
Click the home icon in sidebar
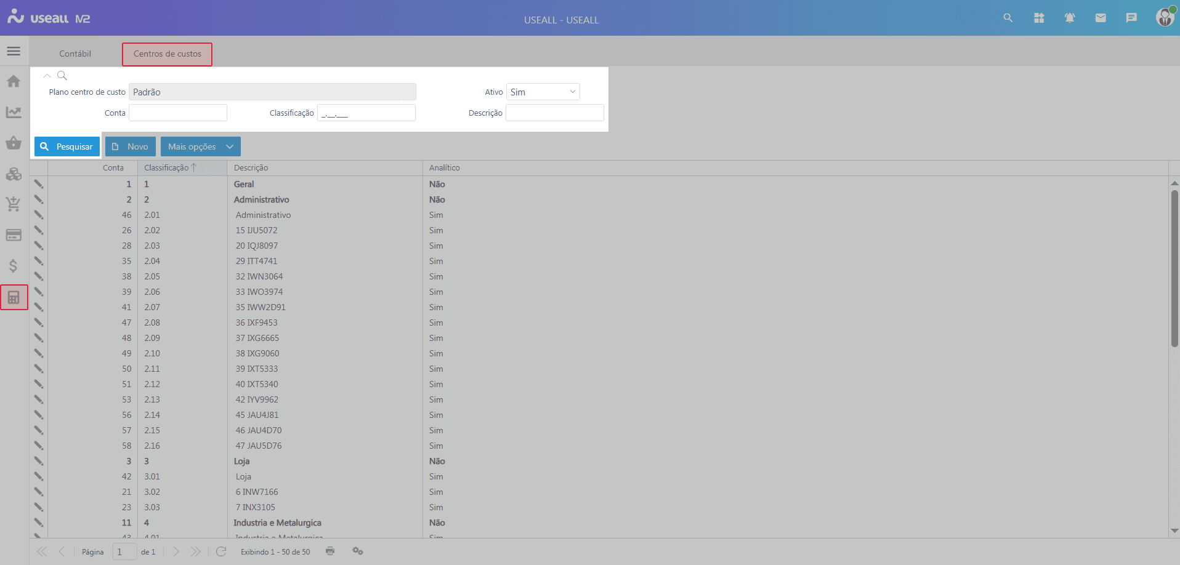[14, 81]
